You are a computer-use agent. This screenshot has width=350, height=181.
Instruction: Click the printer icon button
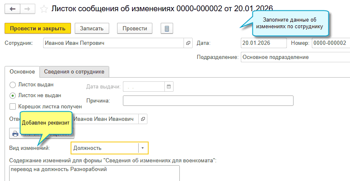[15, 134]
